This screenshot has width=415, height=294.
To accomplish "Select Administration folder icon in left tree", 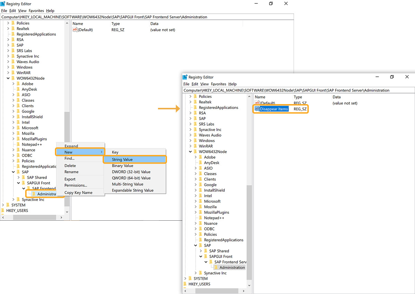I will coord(34,194).
